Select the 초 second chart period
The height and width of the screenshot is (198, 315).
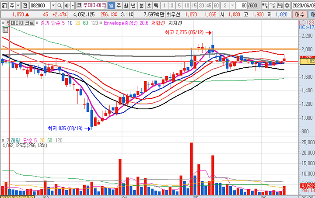(149, 5)
